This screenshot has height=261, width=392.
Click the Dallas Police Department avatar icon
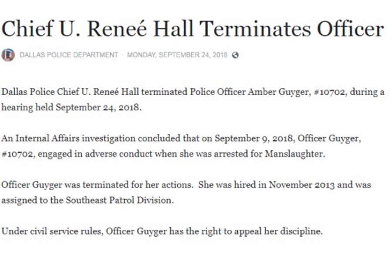pos(8,55)
